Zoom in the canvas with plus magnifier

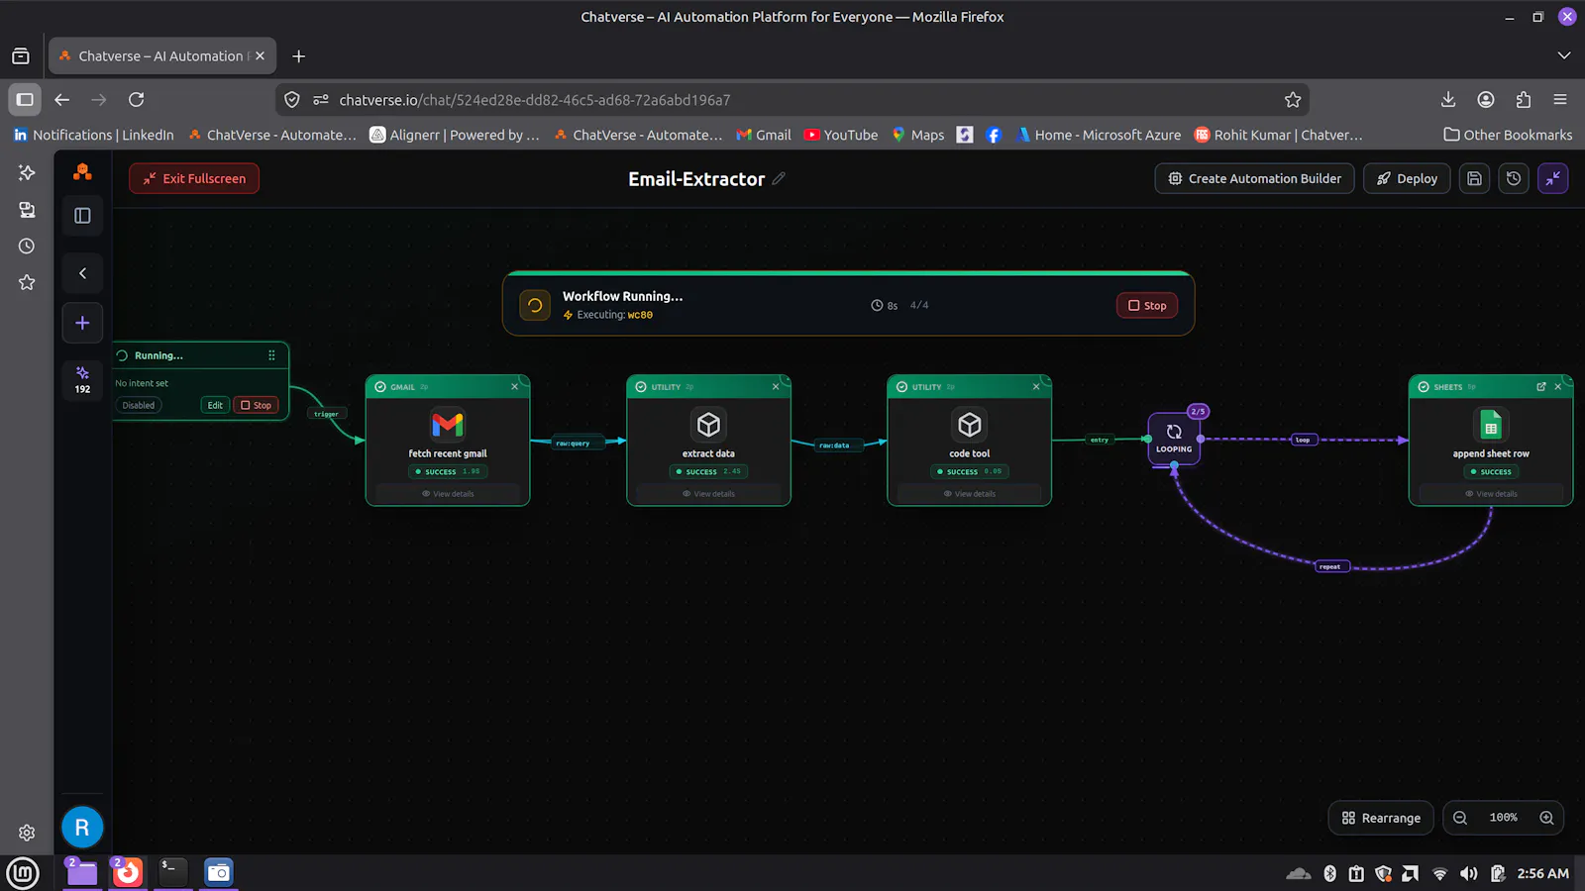coord(1546,818)
